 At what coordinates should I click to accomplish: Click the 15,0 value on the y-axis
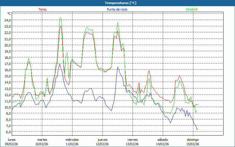click(7, 76)
